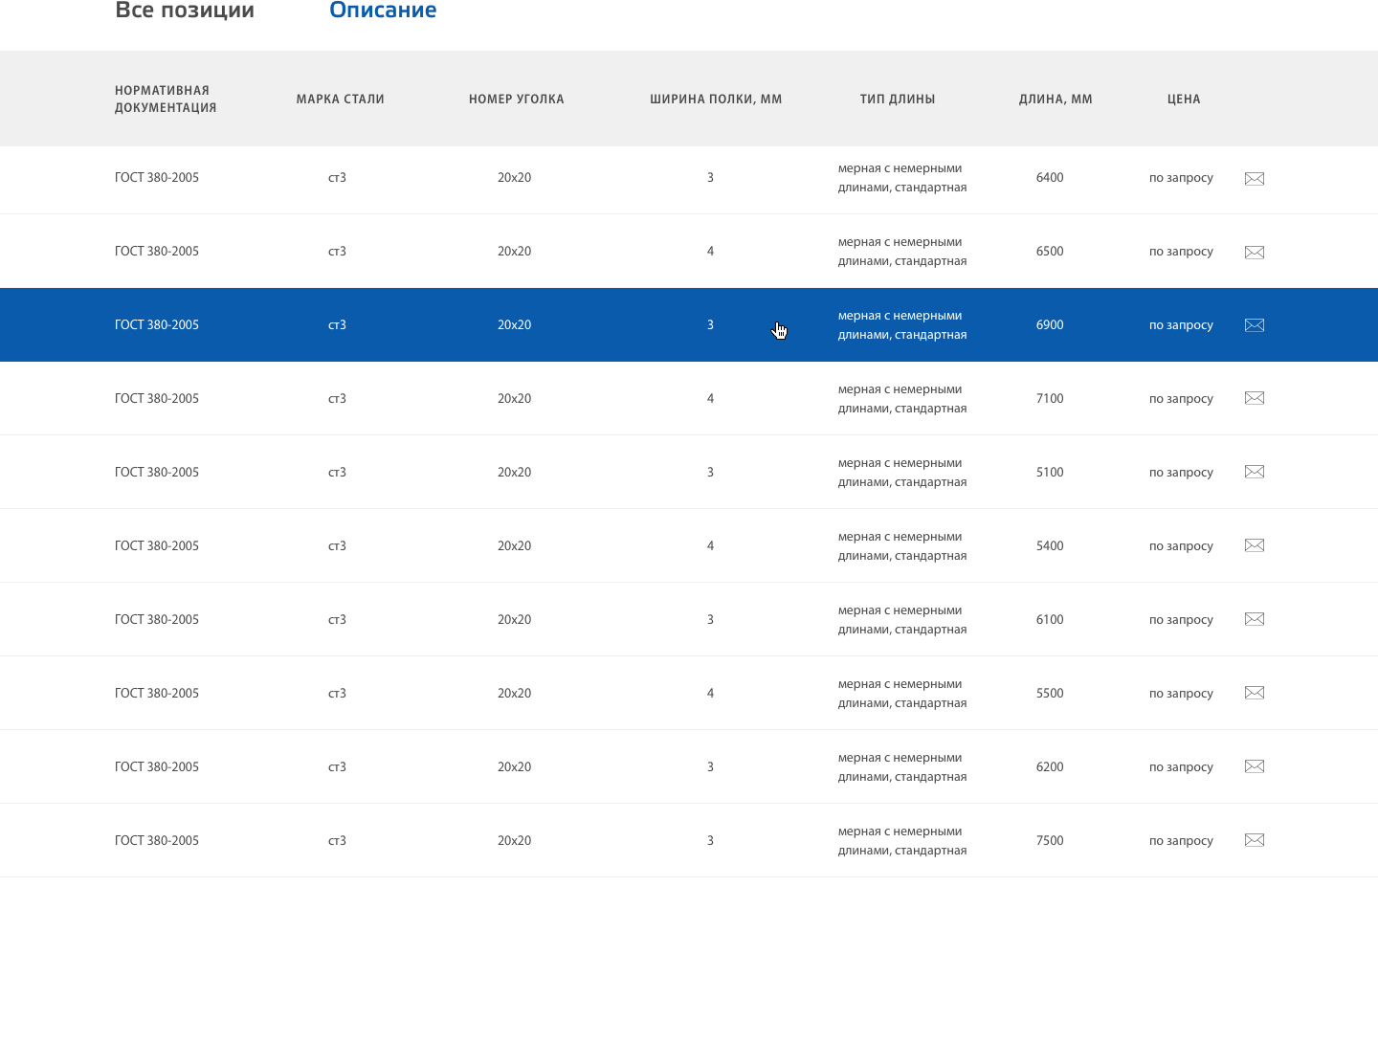Switch to the Все позиции tab
Image resolution: width=1378 pixels, height=1064 pixels.
click(x=185, y=11)
